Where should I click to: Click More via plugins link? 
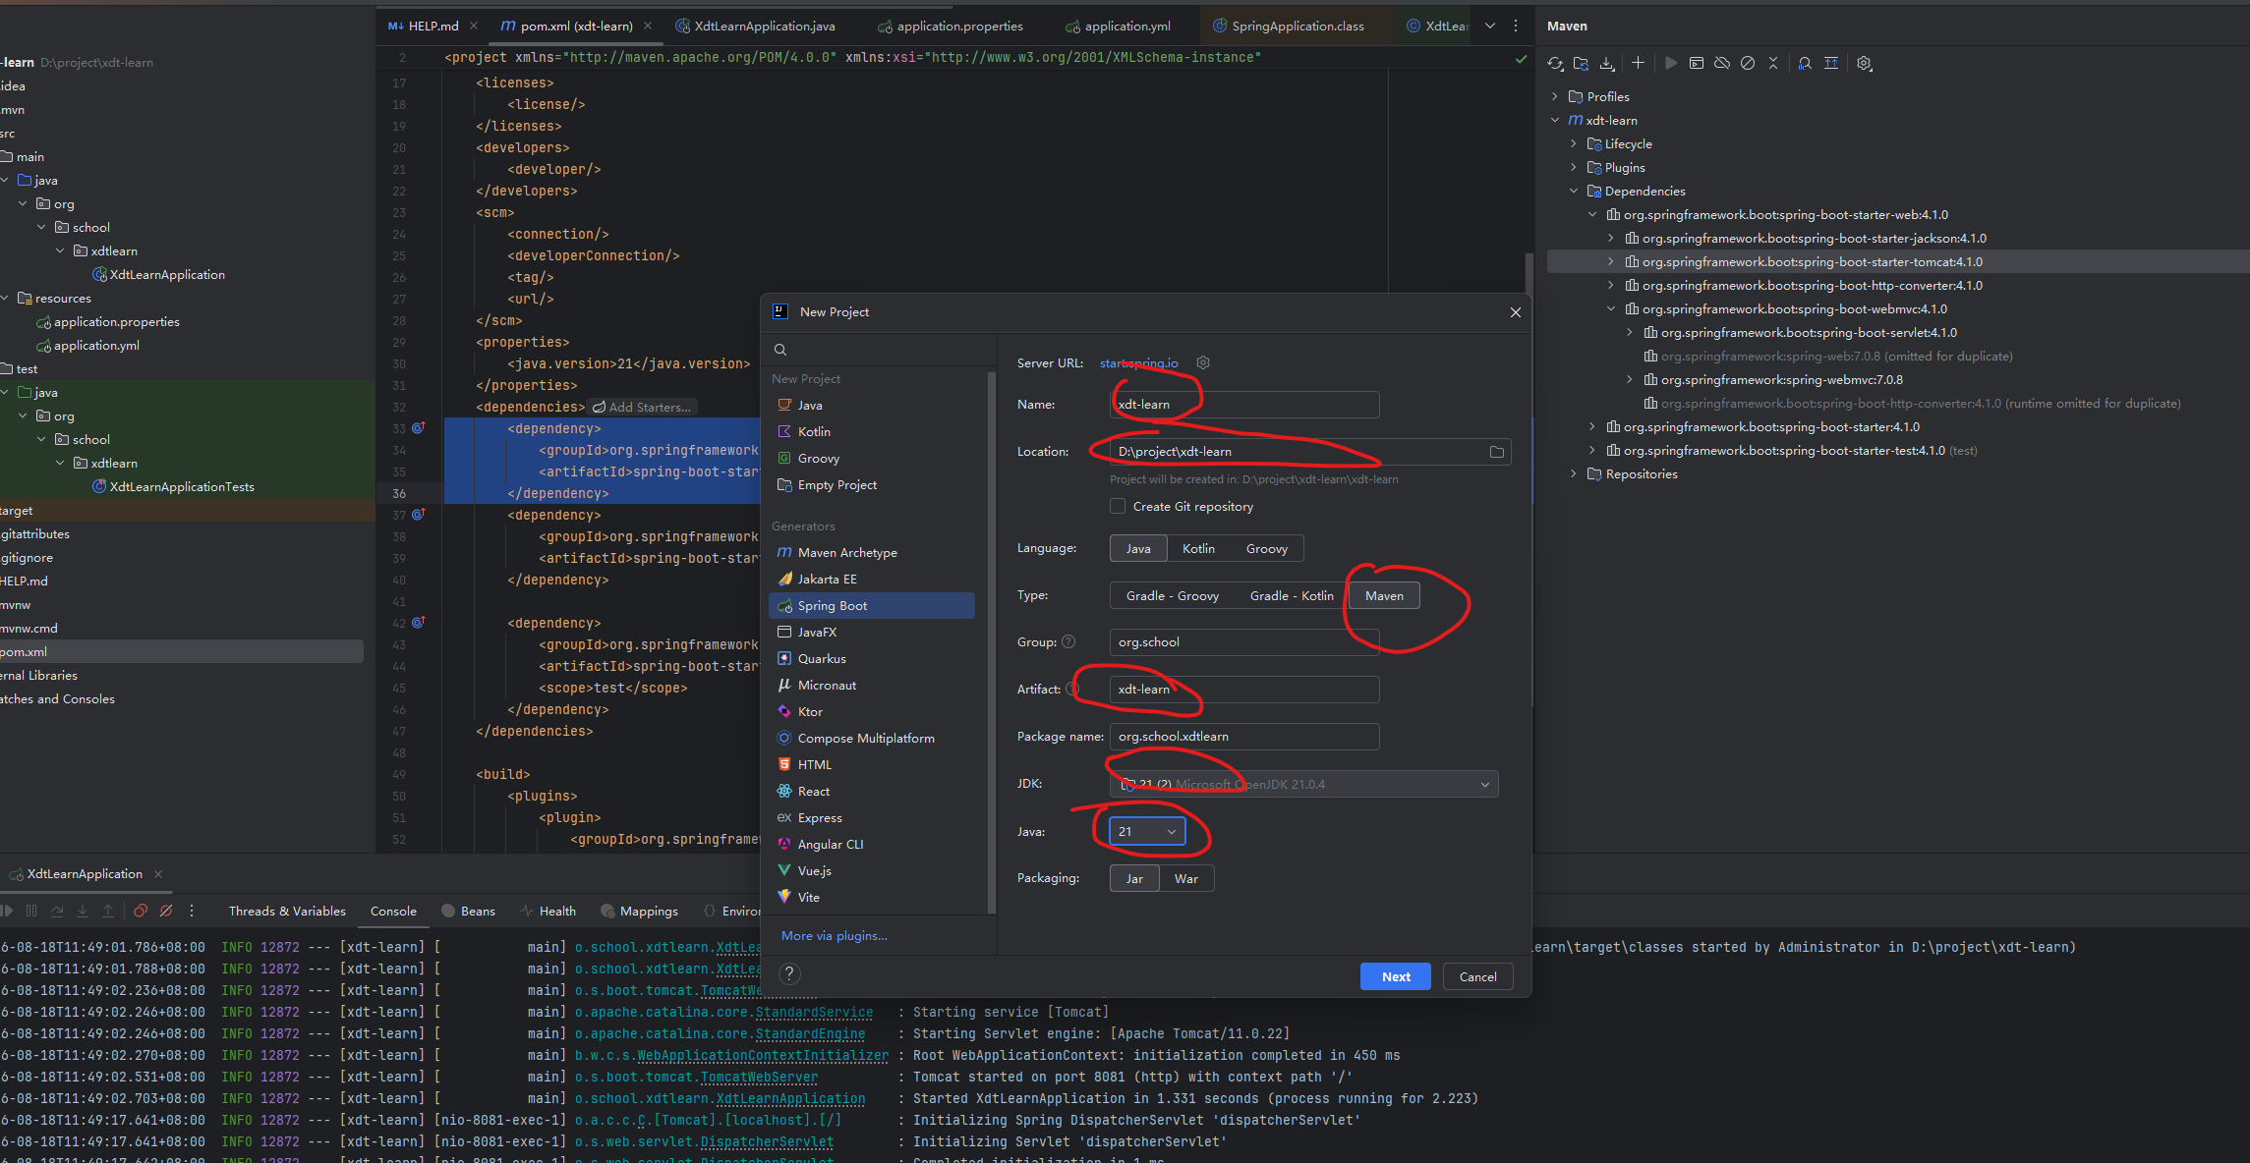coord(834,935)
